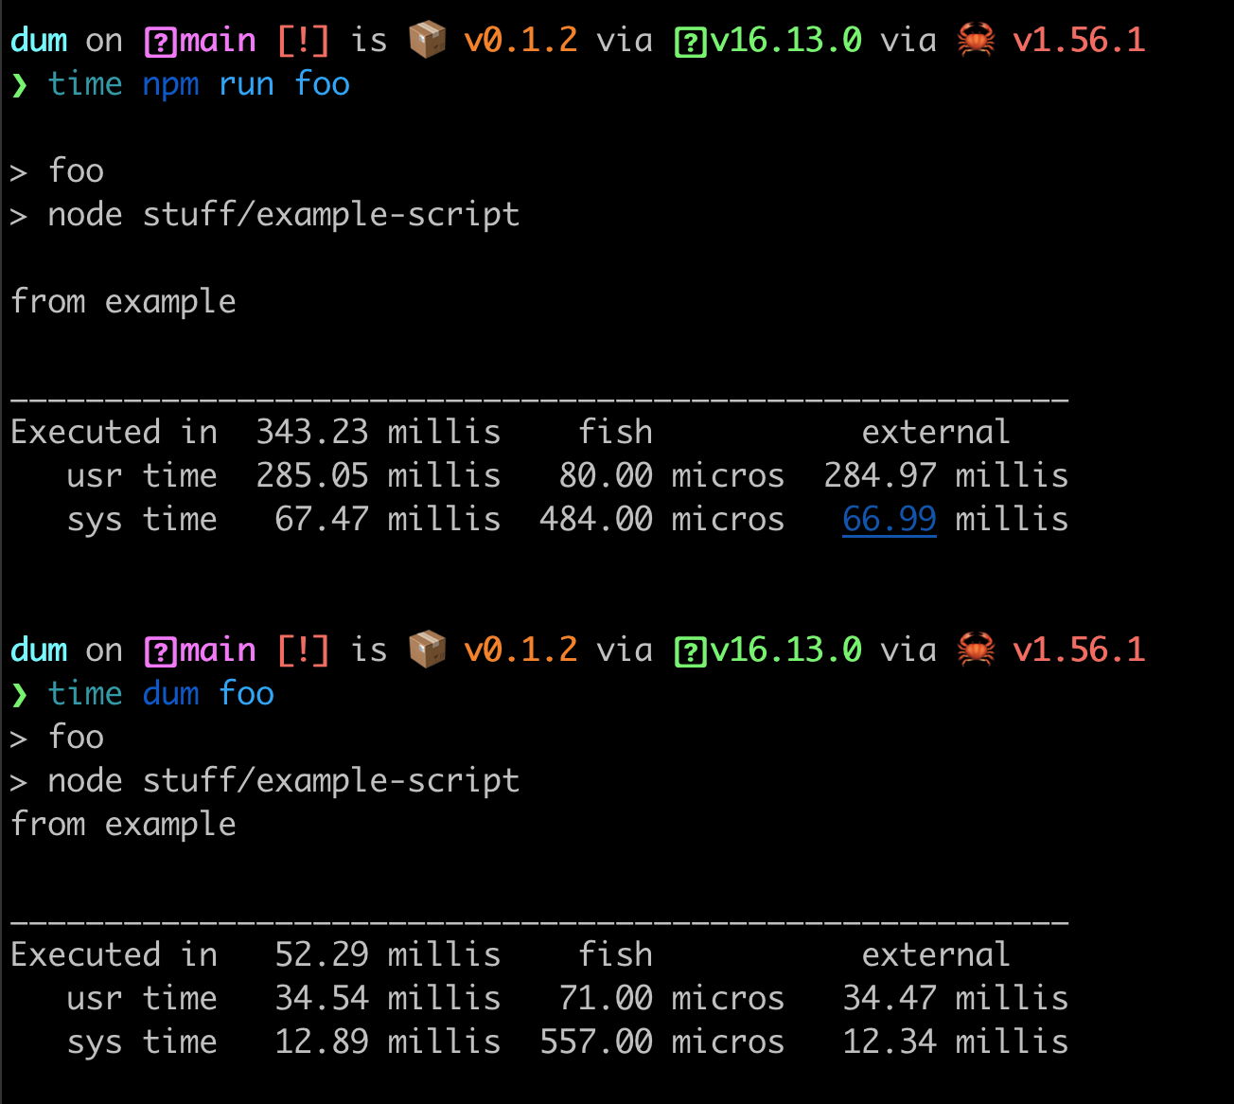
Task: Click the cyan 'dum' directory name in the second prompt
Action: [39, 650]
